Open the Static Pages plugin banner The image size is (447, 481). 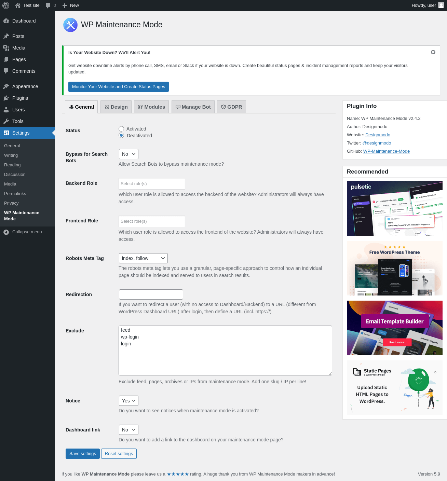(395, 388)
